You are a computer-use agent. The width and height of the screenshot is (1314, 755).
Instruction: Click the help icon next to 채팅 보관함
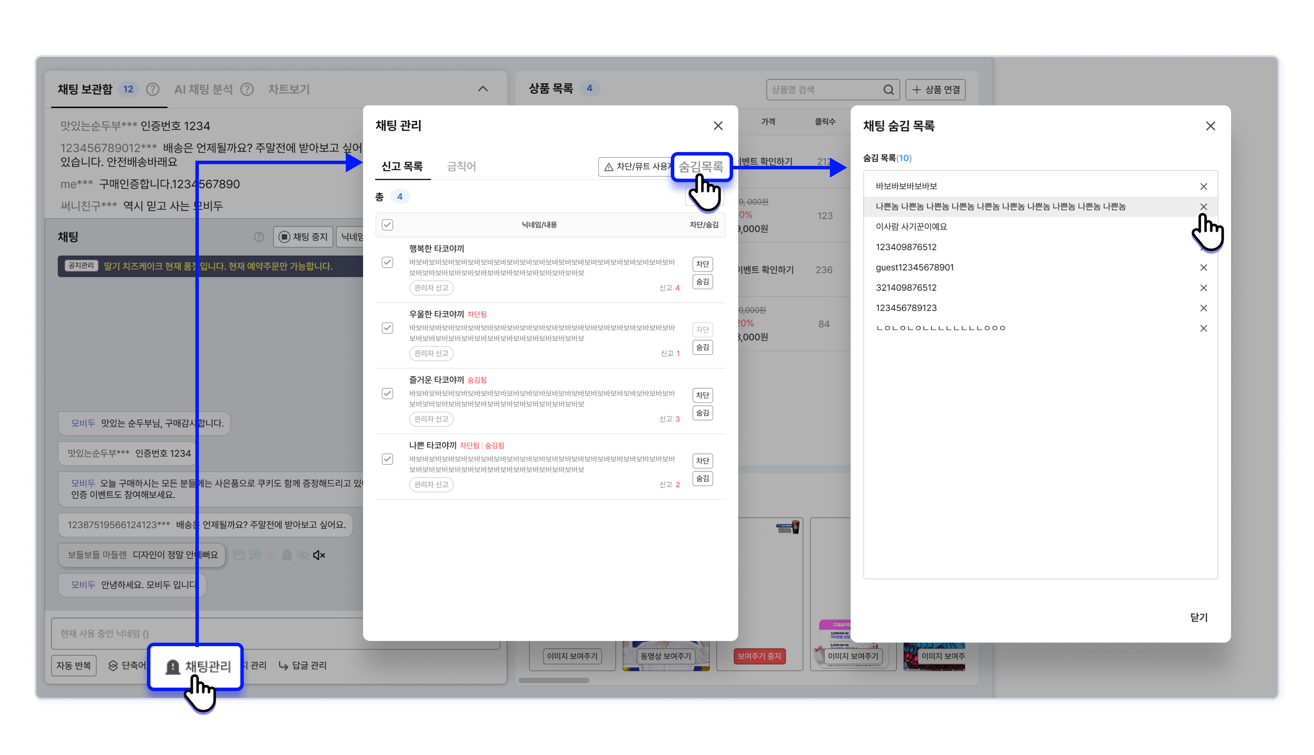pos(153,89)
